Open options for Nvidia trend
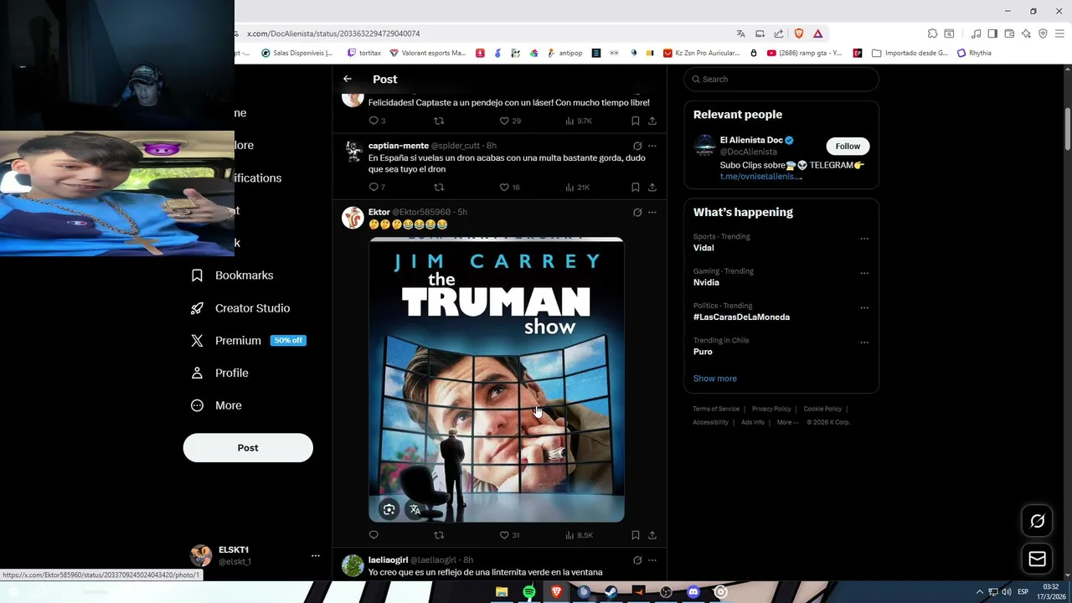This screenshot has width=1072, height=603. pyautogui.click(x=864, y=273)
